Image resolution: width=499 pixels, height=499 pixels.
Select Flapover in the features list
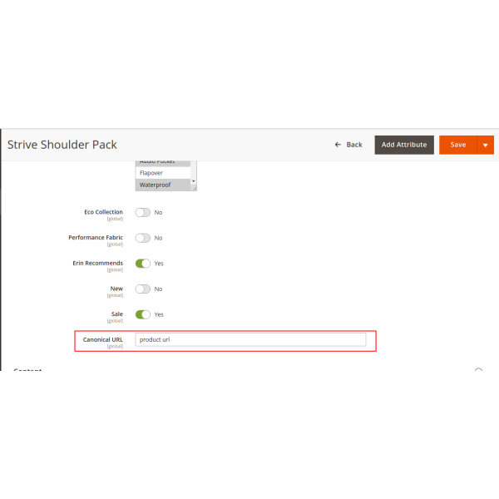click(x=162, y=173)
